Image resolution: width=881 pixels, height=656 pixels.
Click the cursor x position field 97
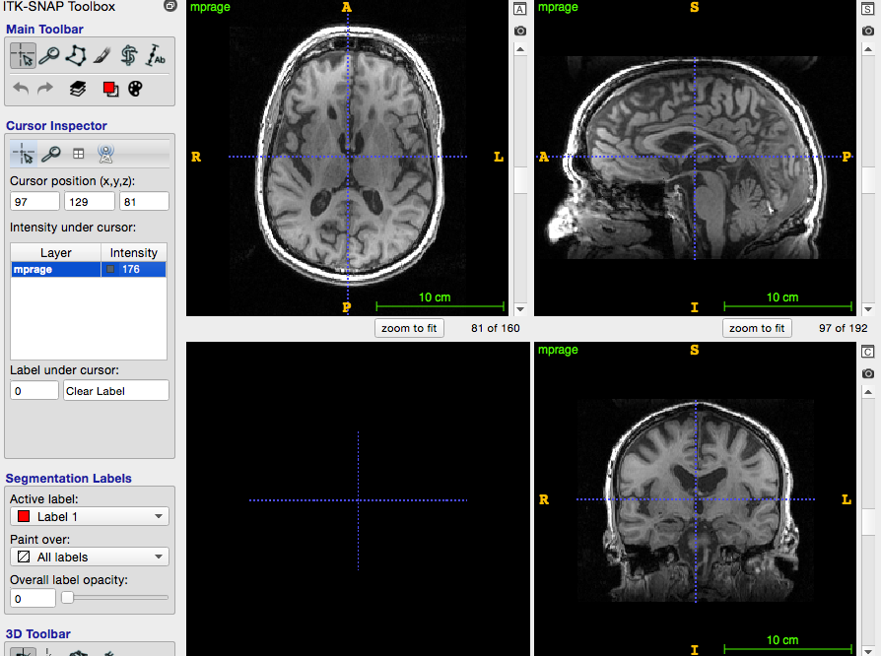click(x=34, y=201)
